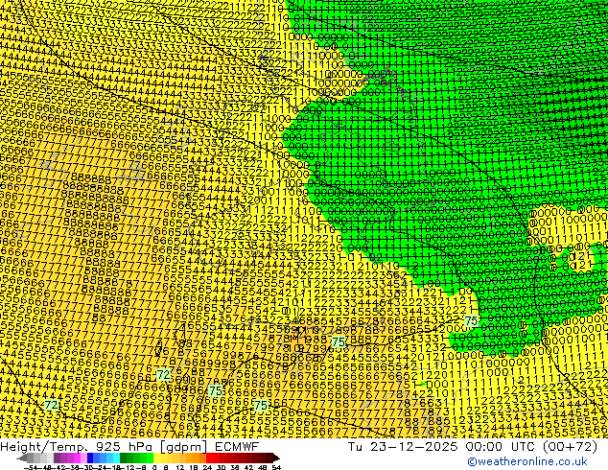Click the cyan swatch in the legend
Image resolution: width=608 pixels, height=470 pixels.
click(x=116, y=458)
